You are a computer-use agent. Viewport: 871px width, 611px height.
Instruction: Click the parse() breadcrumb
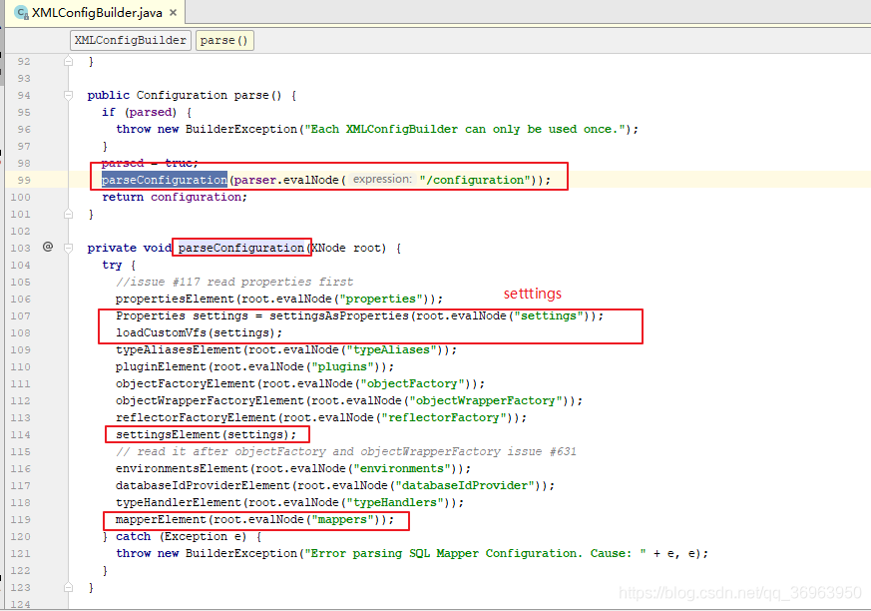point(224,40)
